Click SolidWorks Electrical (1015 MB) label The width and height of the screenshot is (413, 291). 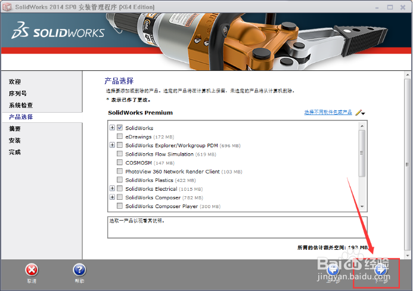(x=164, y=189)
